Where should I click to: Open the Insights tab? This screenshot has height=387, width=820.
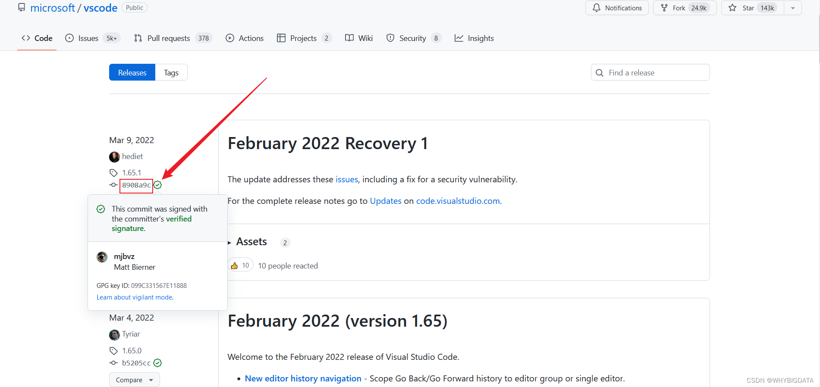(474, 38)
